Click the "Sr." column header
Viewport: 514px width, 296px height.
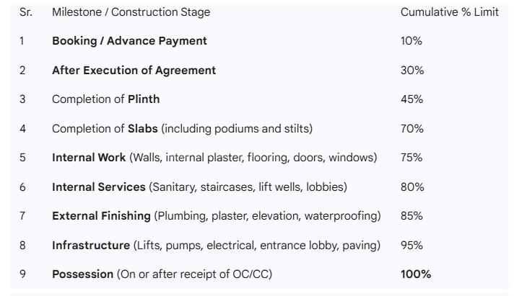pyautogui.click(x=26, y=12)
